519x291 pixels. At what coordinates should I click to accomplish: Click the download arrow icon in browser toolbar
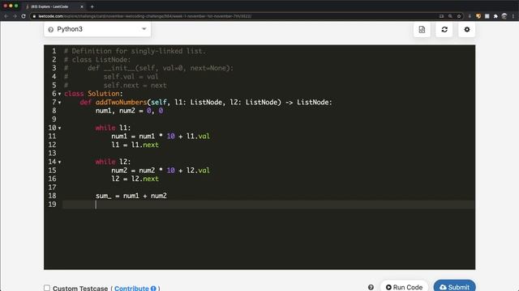(x=470, y=16)
